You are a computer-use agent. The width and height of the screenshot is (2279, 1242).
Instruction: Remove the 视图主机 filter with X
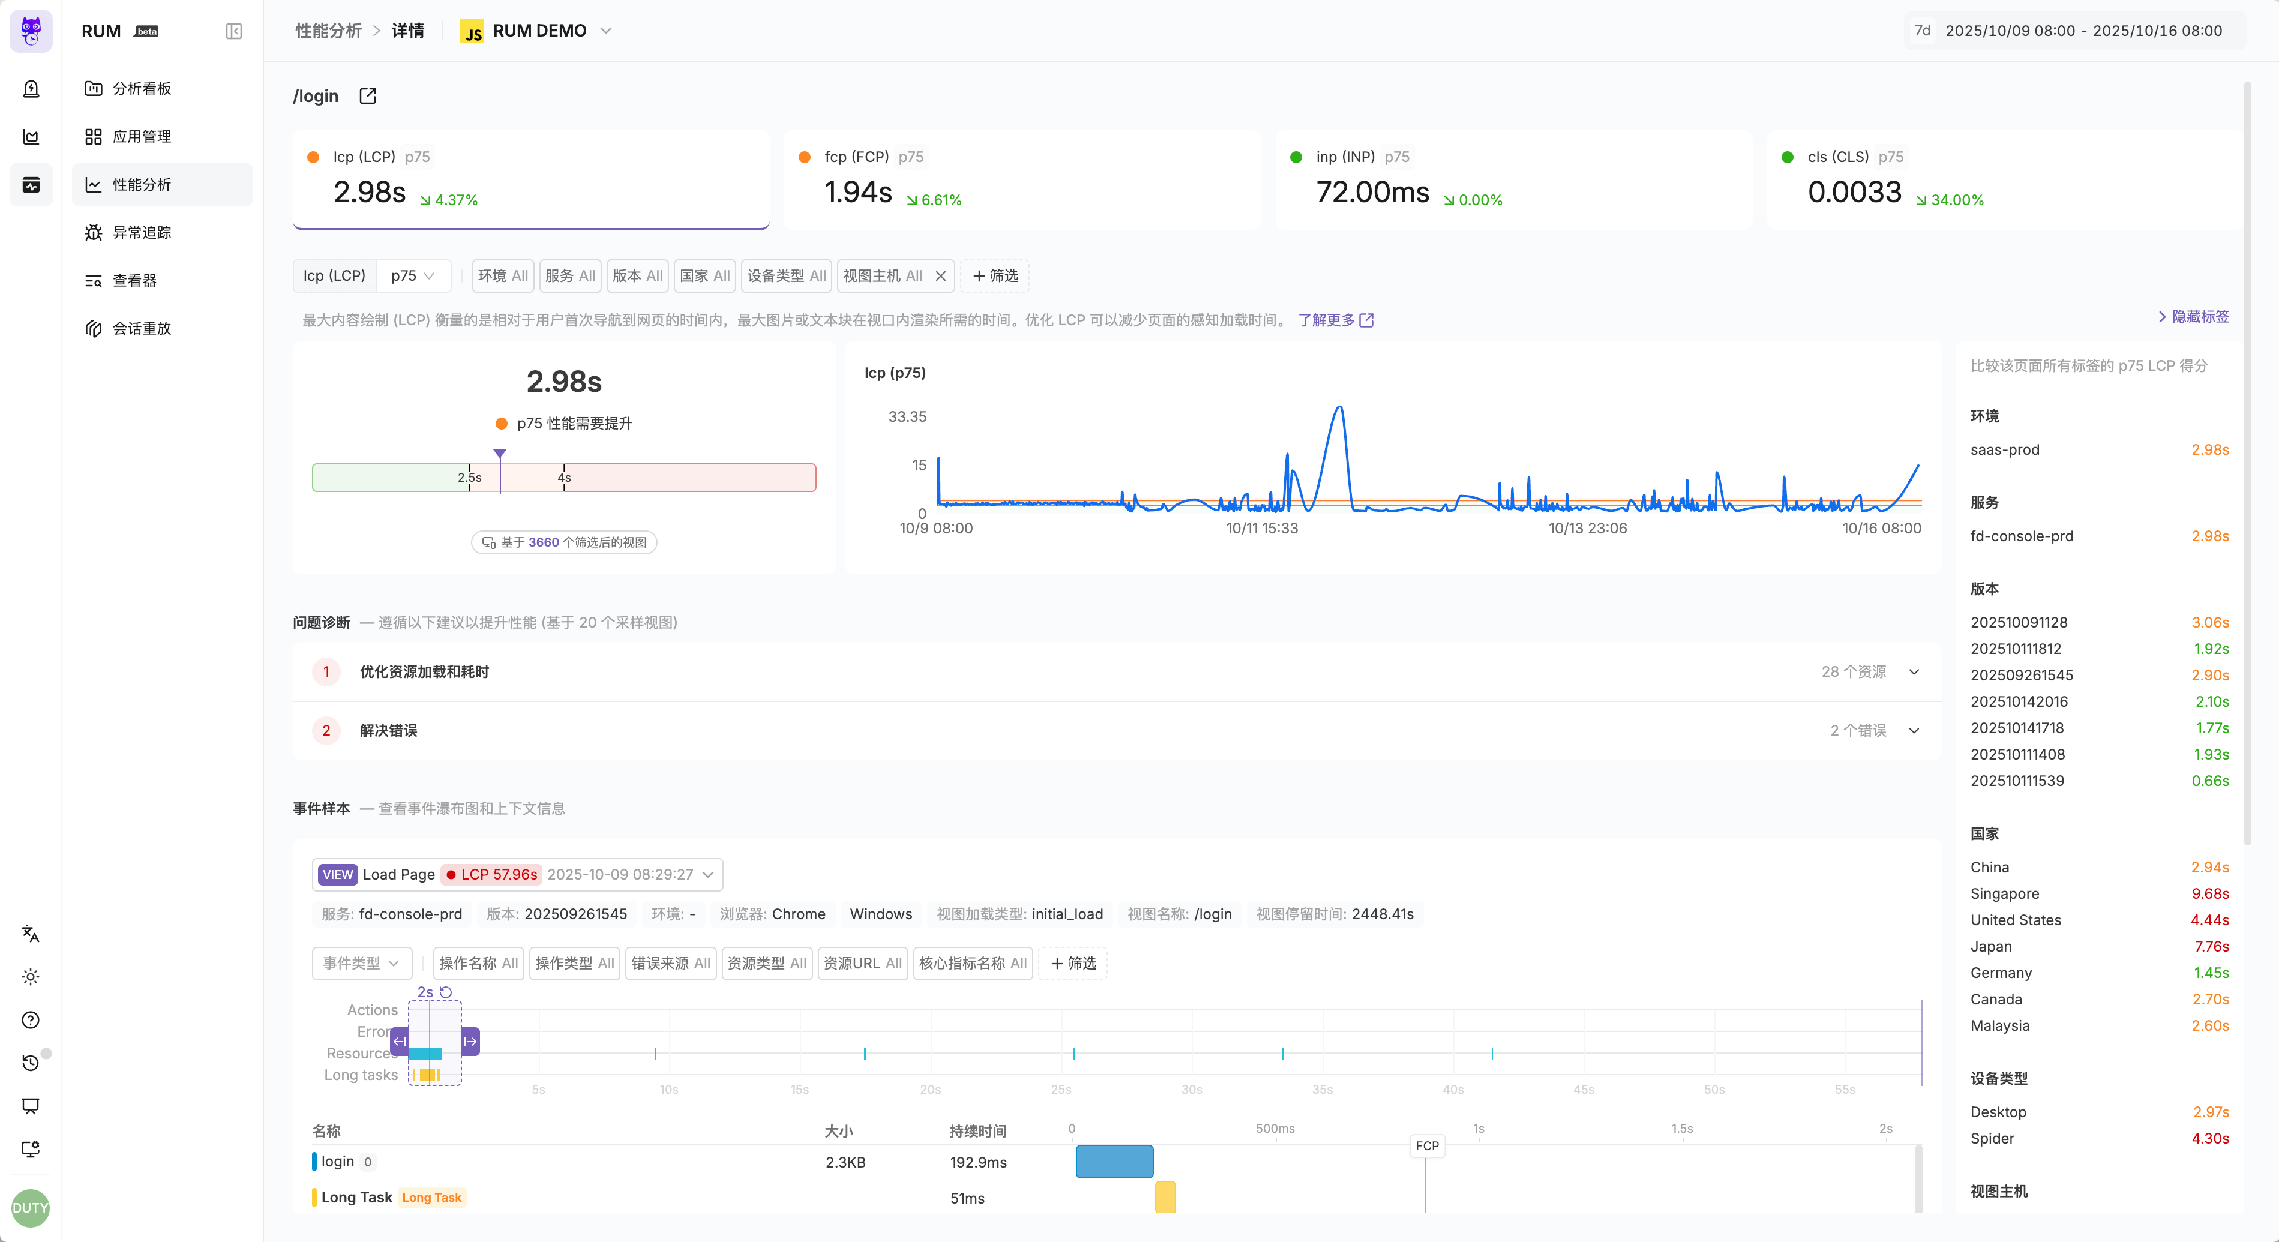940,276
